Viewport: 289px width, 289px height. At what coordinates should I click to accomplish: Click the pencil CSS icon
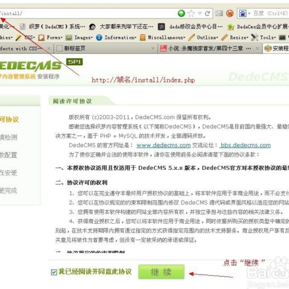18,38
